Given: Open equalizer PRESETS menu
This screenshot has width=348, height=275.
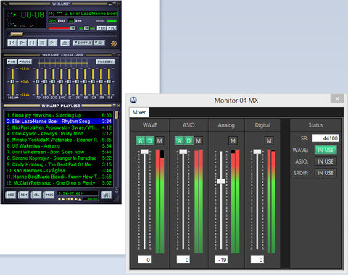Looking at the screenshot, I should click(105, 62).
